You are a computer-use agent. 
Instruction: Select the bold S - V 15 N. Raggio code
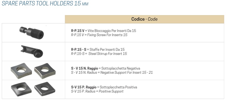pyautogui.click(x=84, y=68)
